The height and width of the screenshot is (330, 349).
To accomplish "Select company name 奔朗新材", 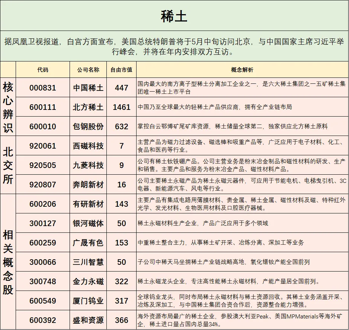I will 88,185.
